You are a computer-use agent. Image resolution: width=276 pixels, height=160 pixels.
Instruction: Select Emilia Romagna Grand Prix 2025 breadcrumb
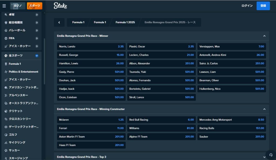(x=170, y=22)
